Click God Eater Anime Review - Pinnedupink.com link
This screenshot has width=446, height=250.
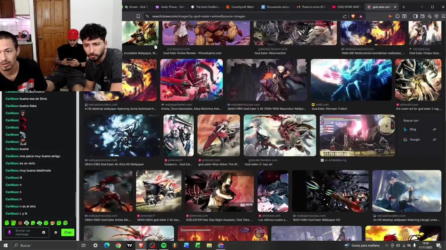(x=192, y=53)
